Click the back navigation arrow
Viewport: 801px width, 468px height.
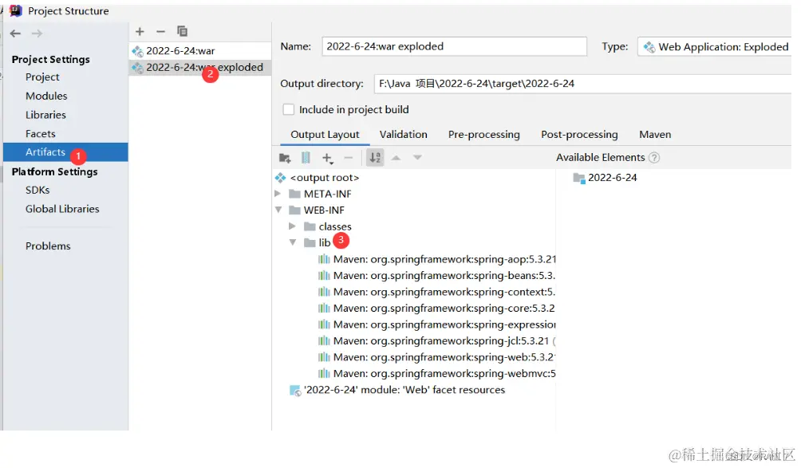(x=15, y=33)
